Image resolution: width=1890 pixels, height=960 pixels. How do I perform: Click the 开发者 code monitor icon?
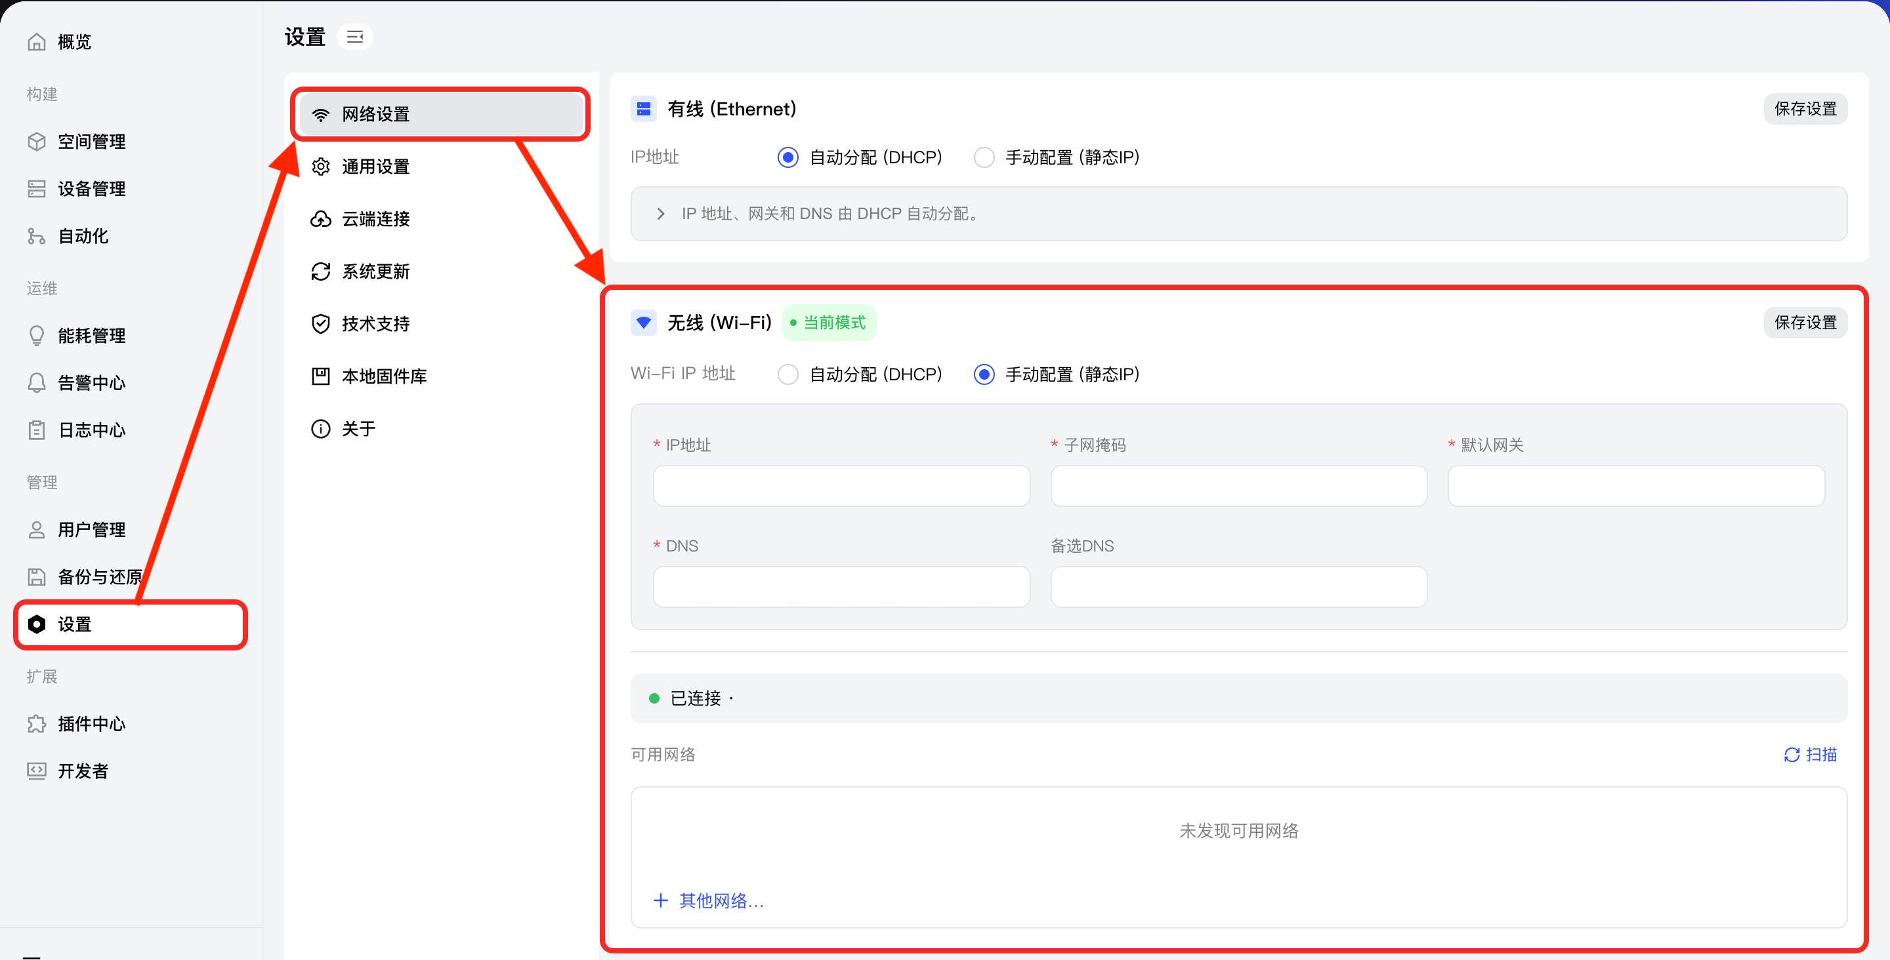[37, 770]
